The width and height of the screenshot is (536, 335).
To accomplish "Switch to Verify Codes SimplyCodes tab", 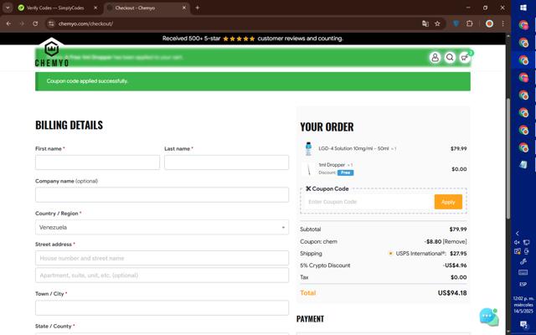I will point(55,8).
